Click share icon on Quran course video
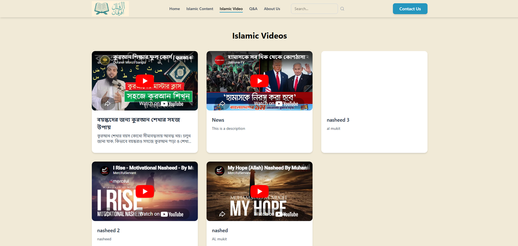This screenshot has height=246, width=518. click(108, 104)
